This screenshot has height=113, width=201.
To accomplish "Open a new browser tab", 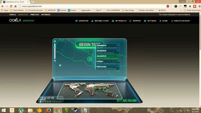I will (33, 2).
